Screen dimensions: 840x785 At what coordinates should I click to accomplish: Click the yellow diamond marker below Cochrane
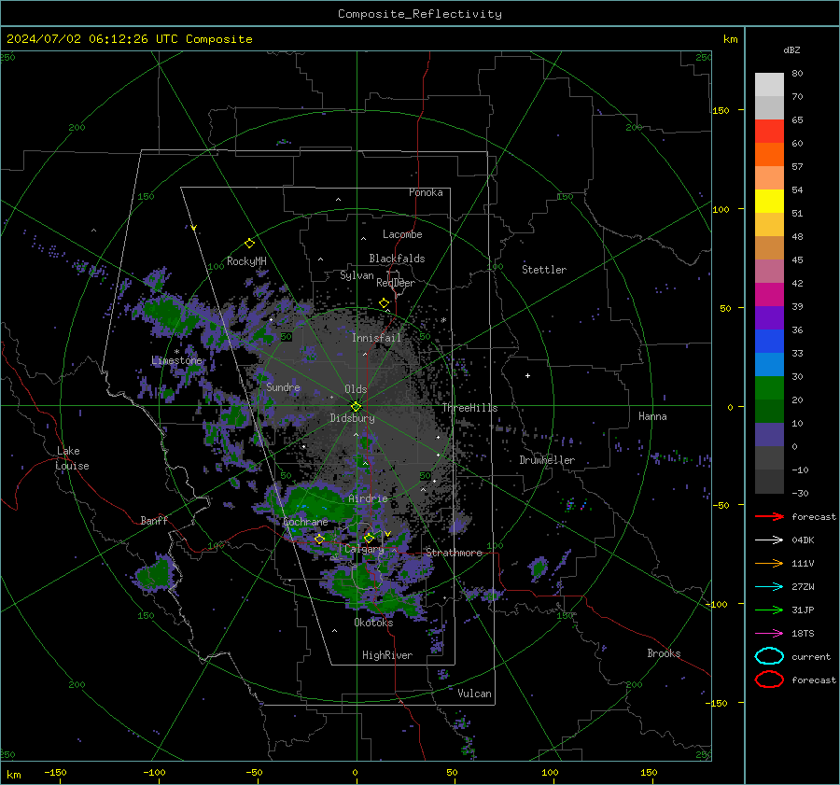319,539
